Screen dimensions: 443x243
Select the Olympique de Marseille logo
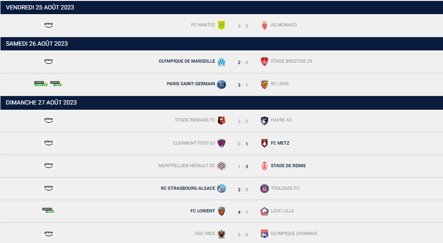point(221,62)
